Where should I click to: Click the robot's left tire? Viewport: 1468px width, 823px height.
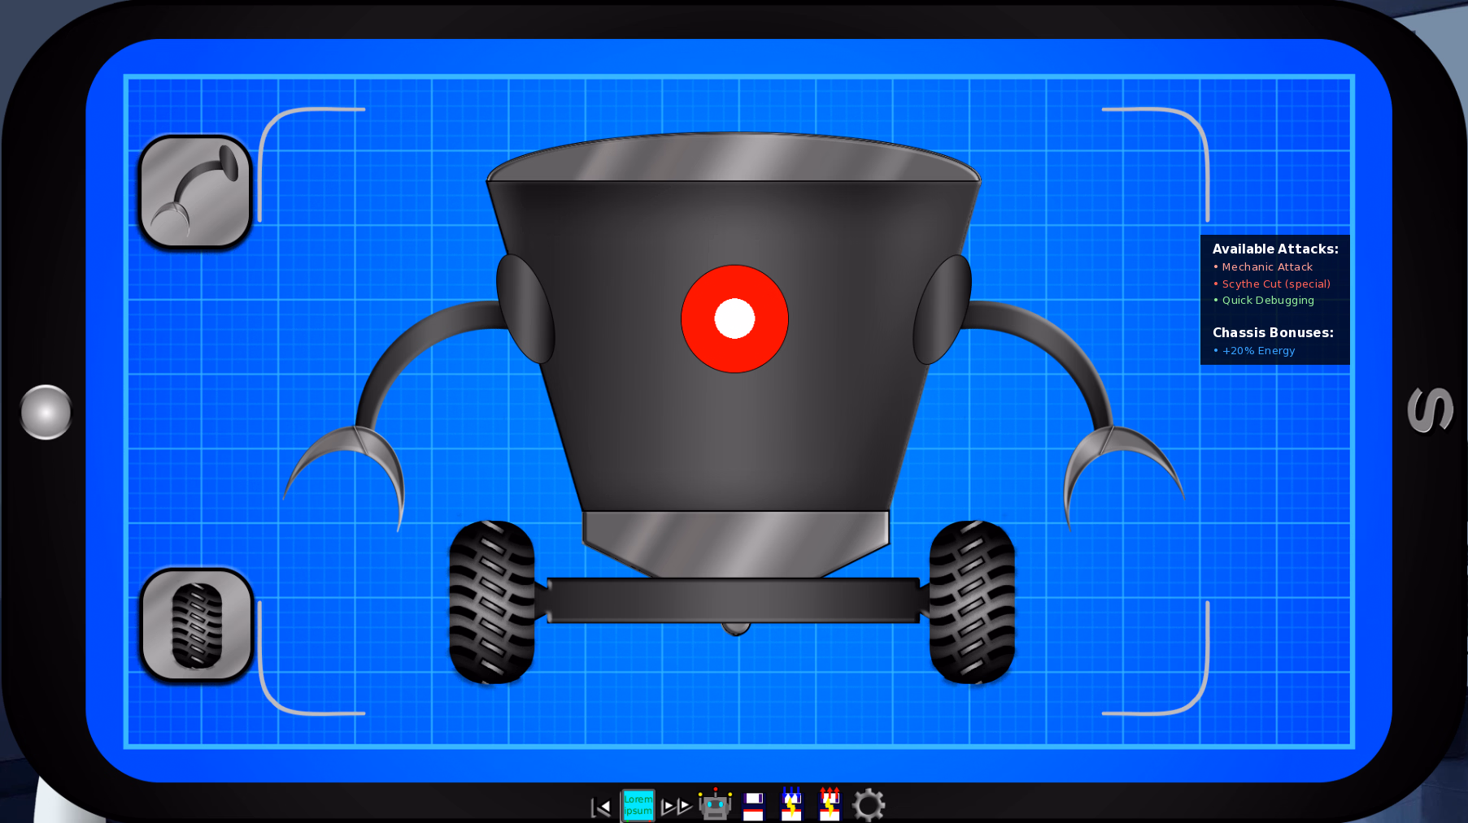[492, 601]
